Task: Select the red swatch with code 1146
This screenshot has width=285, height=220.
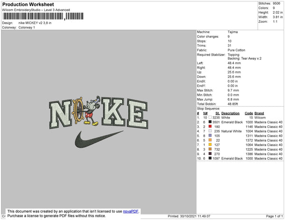Action: coord(210,127)
